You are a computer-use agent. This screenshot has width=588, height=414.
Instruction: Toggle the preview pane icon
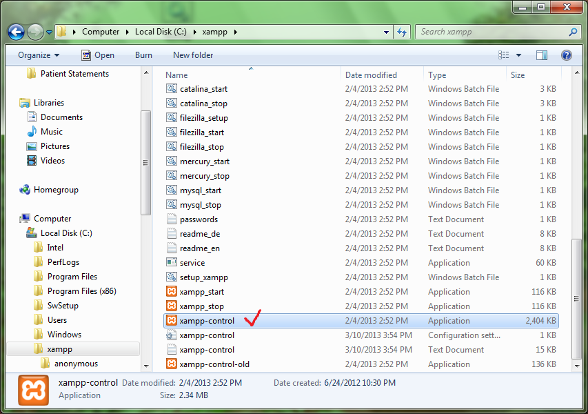coord(542,55)
